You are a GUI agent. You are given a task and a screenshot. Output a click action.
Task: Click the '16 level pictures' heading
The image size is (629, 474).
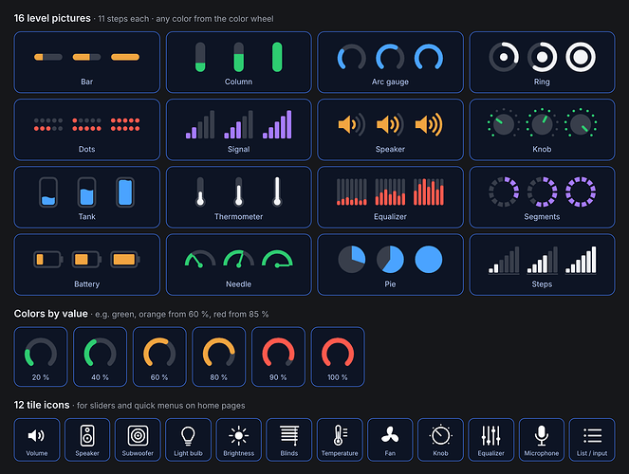(x=52, y=18)
